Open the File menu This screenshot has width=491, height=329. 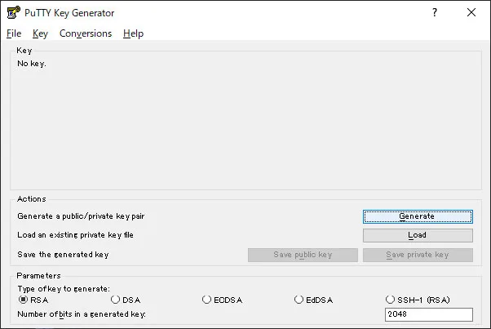tap(14, 33)
